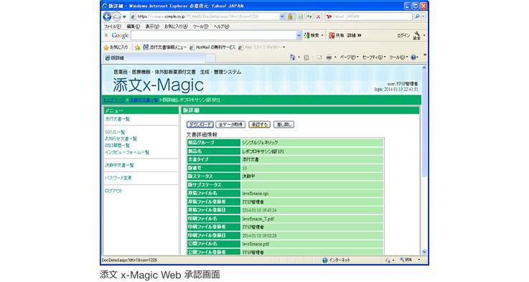Viewport: 529px width, 282px height.
Task: Open the ツール(O) command menu
Action: [x=398, y=57]
